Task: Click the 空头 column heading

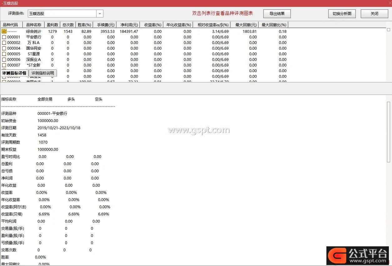Action: pyautogui.click(x=99, y=99)
